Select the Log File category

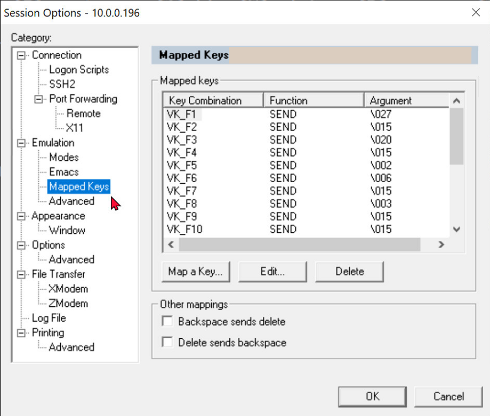pyautogui.click(x=49, y=318)
